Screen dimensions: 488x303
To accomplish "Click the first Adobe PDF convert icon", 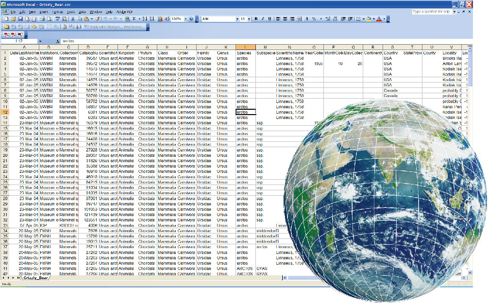I will coord(6,34).
